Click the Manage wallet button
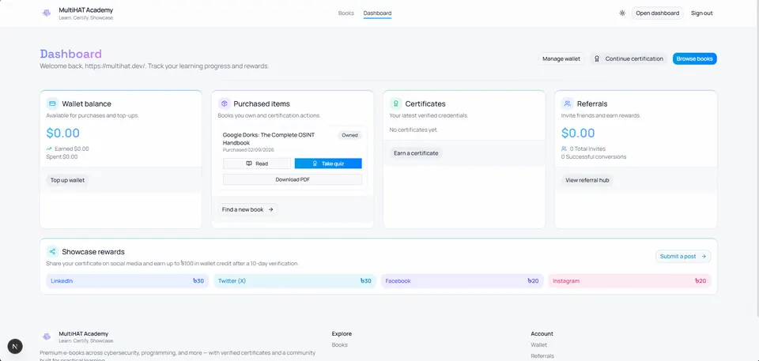This screenshot has width=759, height=361. 561,58
